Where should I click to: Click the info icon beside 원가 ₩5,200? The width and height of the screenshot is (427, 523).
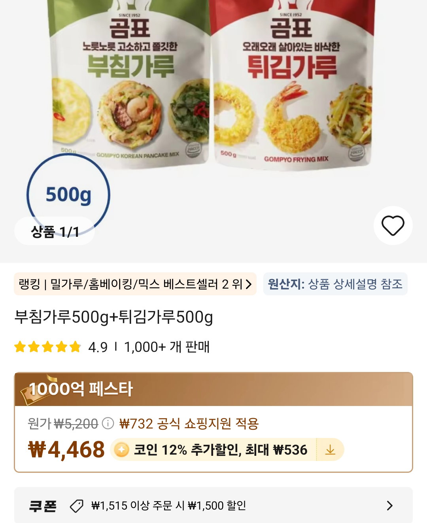108,424
